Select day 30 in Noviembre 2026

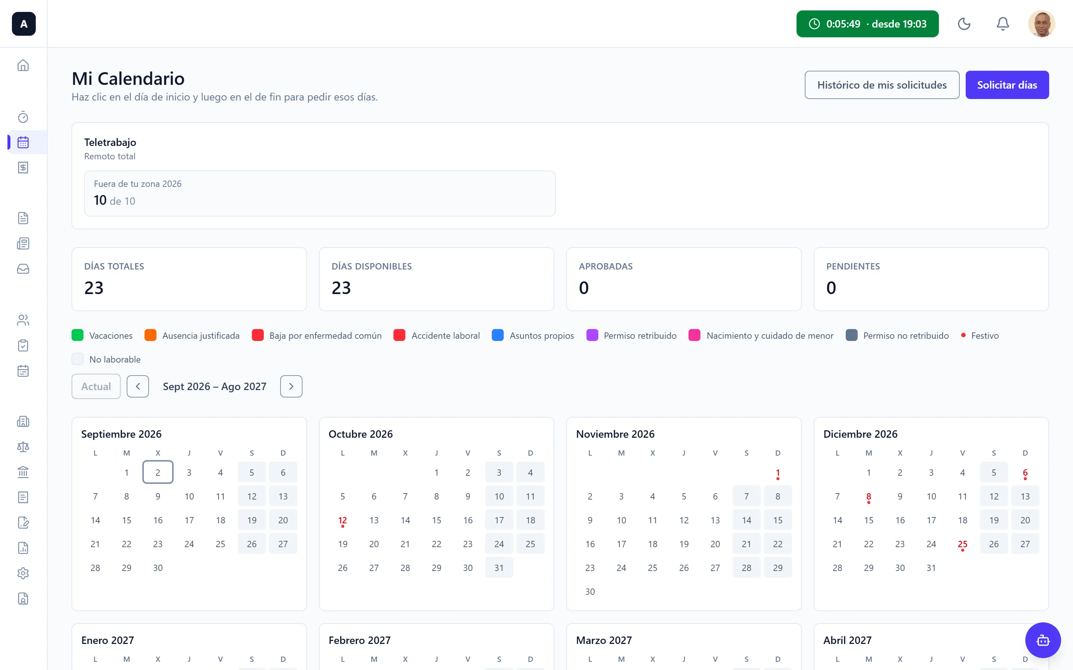point(590,591)
